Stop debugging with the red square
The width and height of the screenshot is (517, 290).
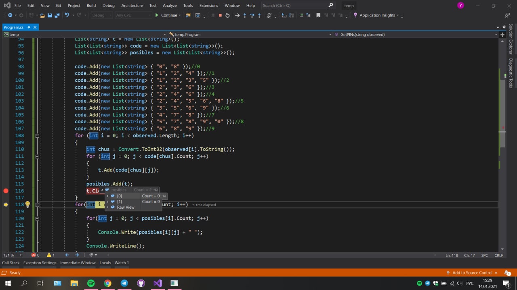[220, 15]
